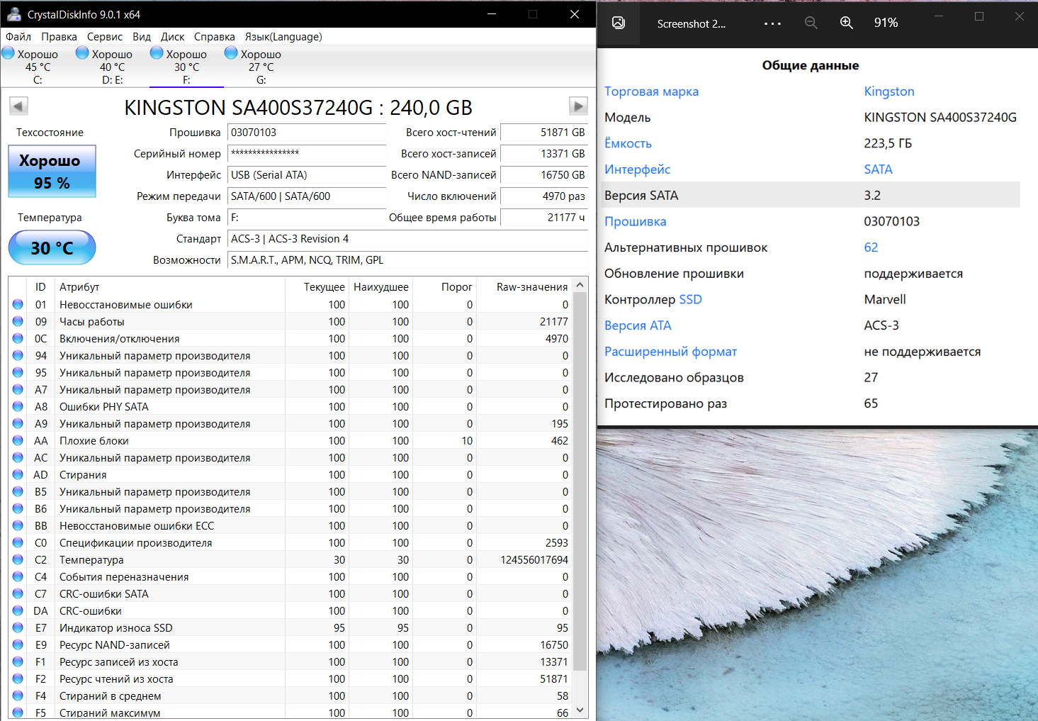
Task: Click status orb for CRC-ошибки SATA row
Action: [18, 594]
